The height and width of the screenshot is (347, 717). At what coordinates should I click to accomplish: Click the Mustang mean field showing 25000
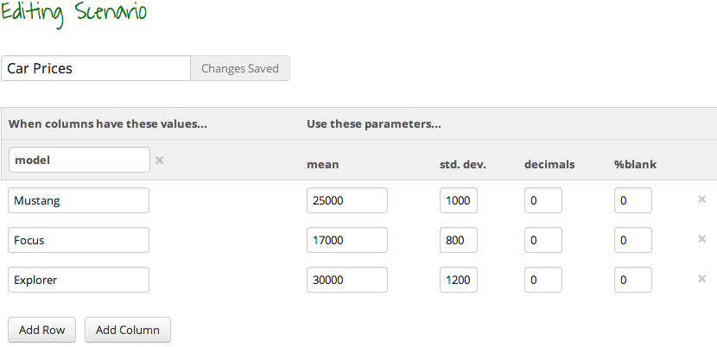coord(346,200)
